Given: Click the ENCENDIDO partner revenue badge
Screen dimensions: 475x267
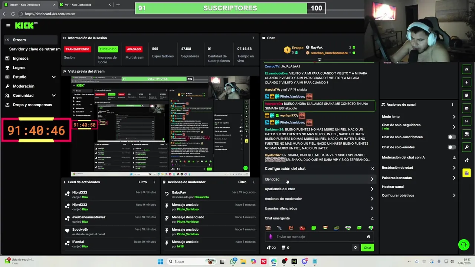Looking at the screenshot, I should 108,49.
